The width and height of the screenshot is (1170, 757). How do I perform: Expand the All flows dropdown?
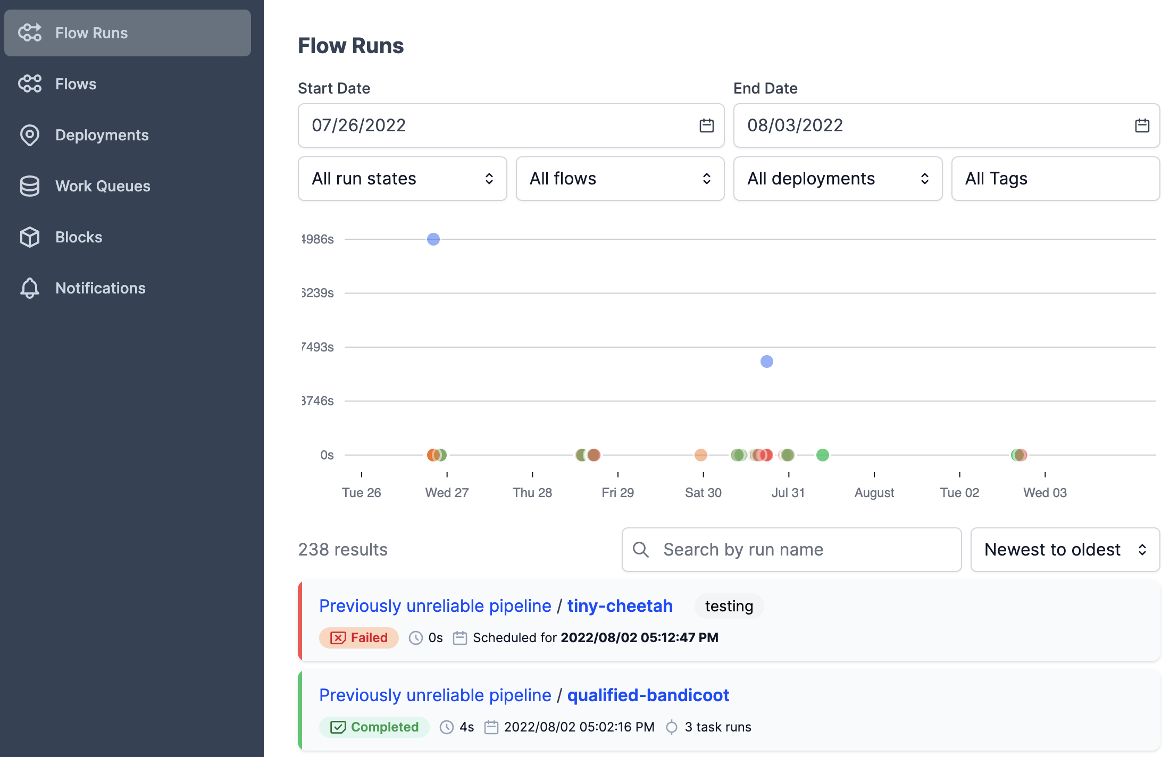(x=620, y=179)
